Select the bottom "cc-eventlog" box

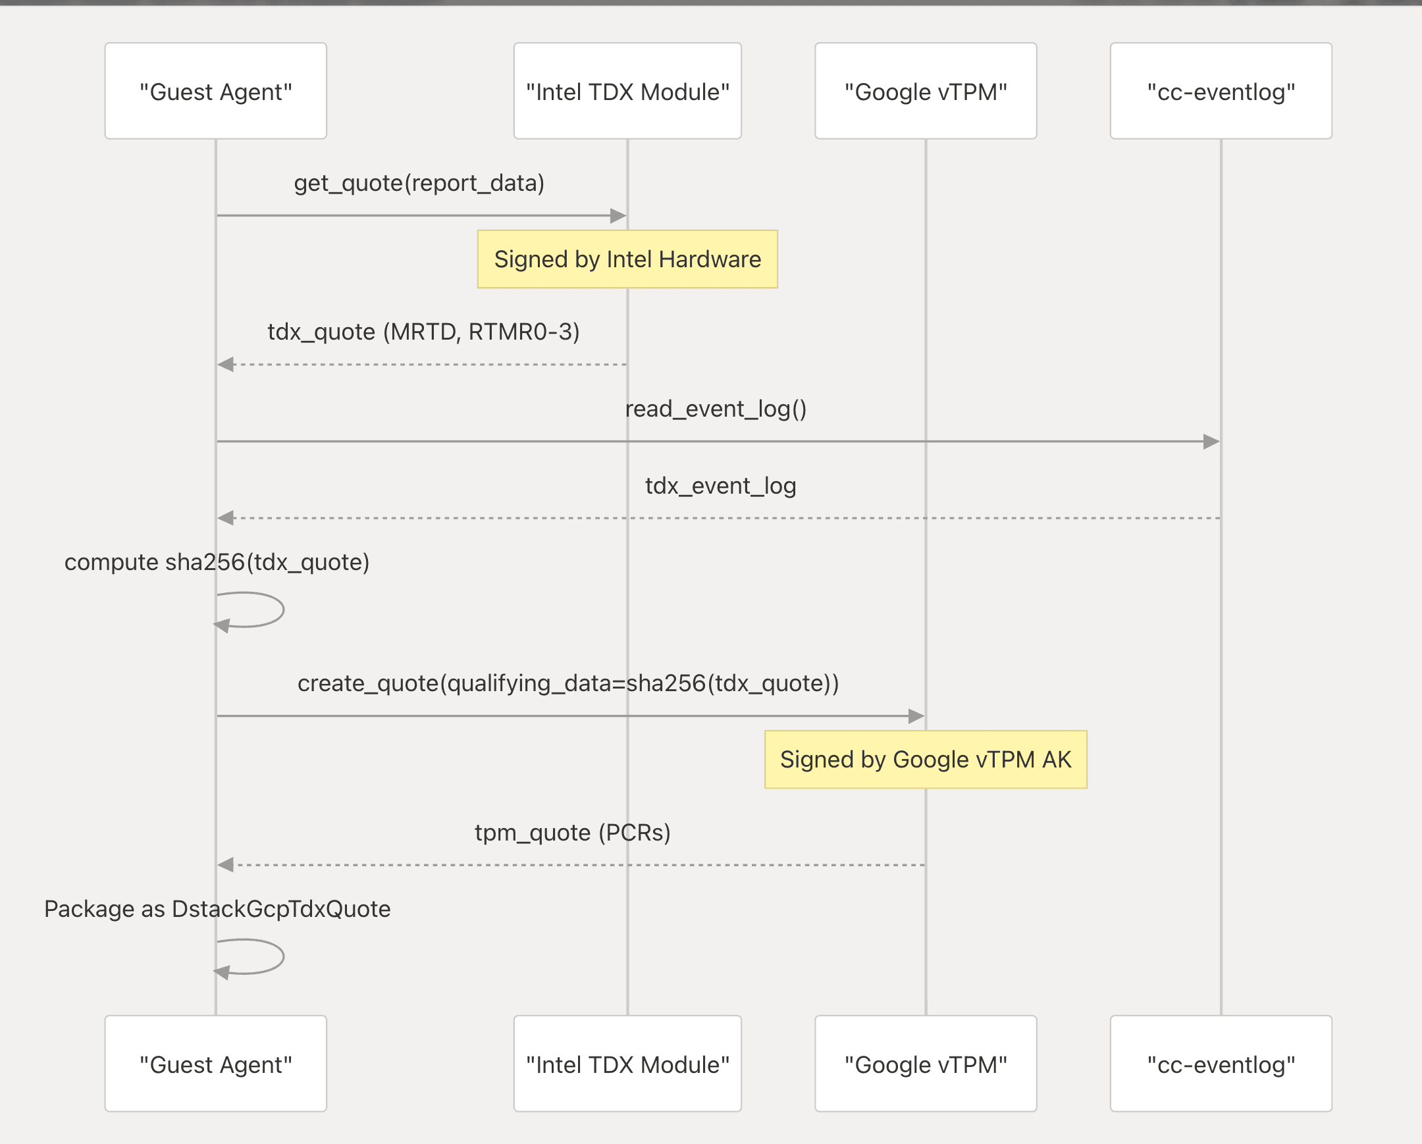click(1220, 1064)
